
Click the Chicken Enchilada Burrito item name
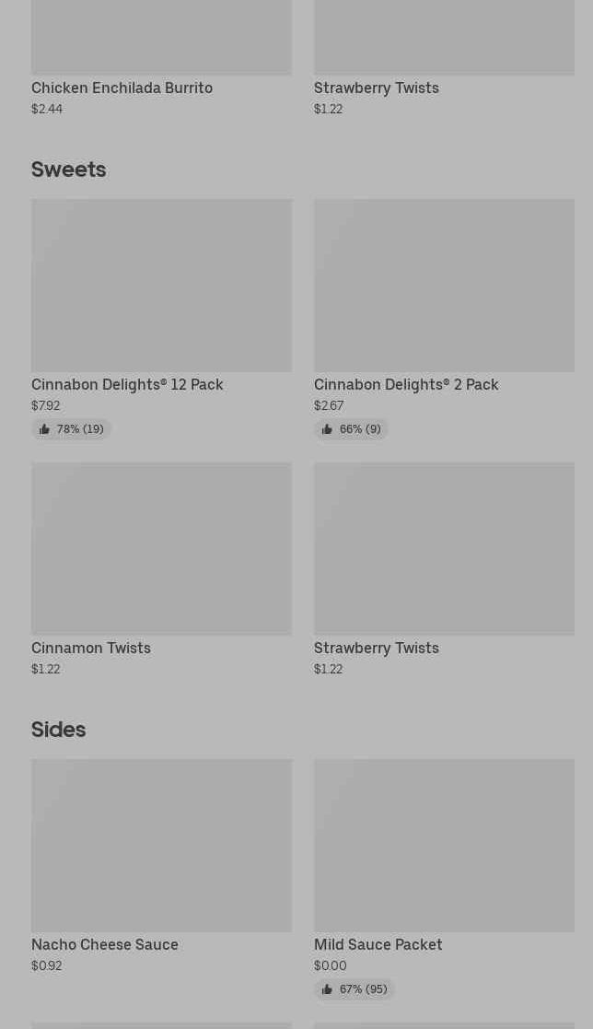coord(122,88)
